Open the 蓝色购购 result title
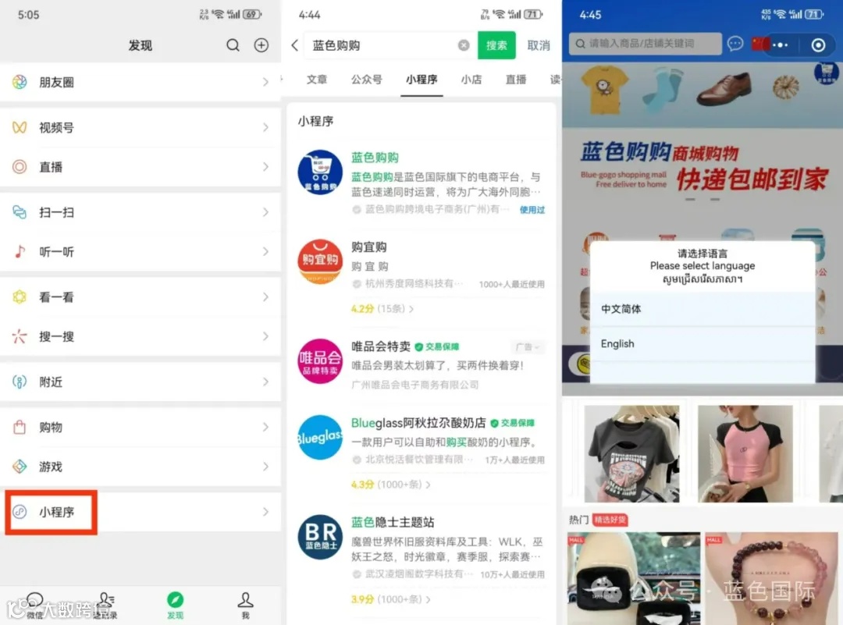The width and height of the screenshot is (843, 625). (x=375, y=158)
